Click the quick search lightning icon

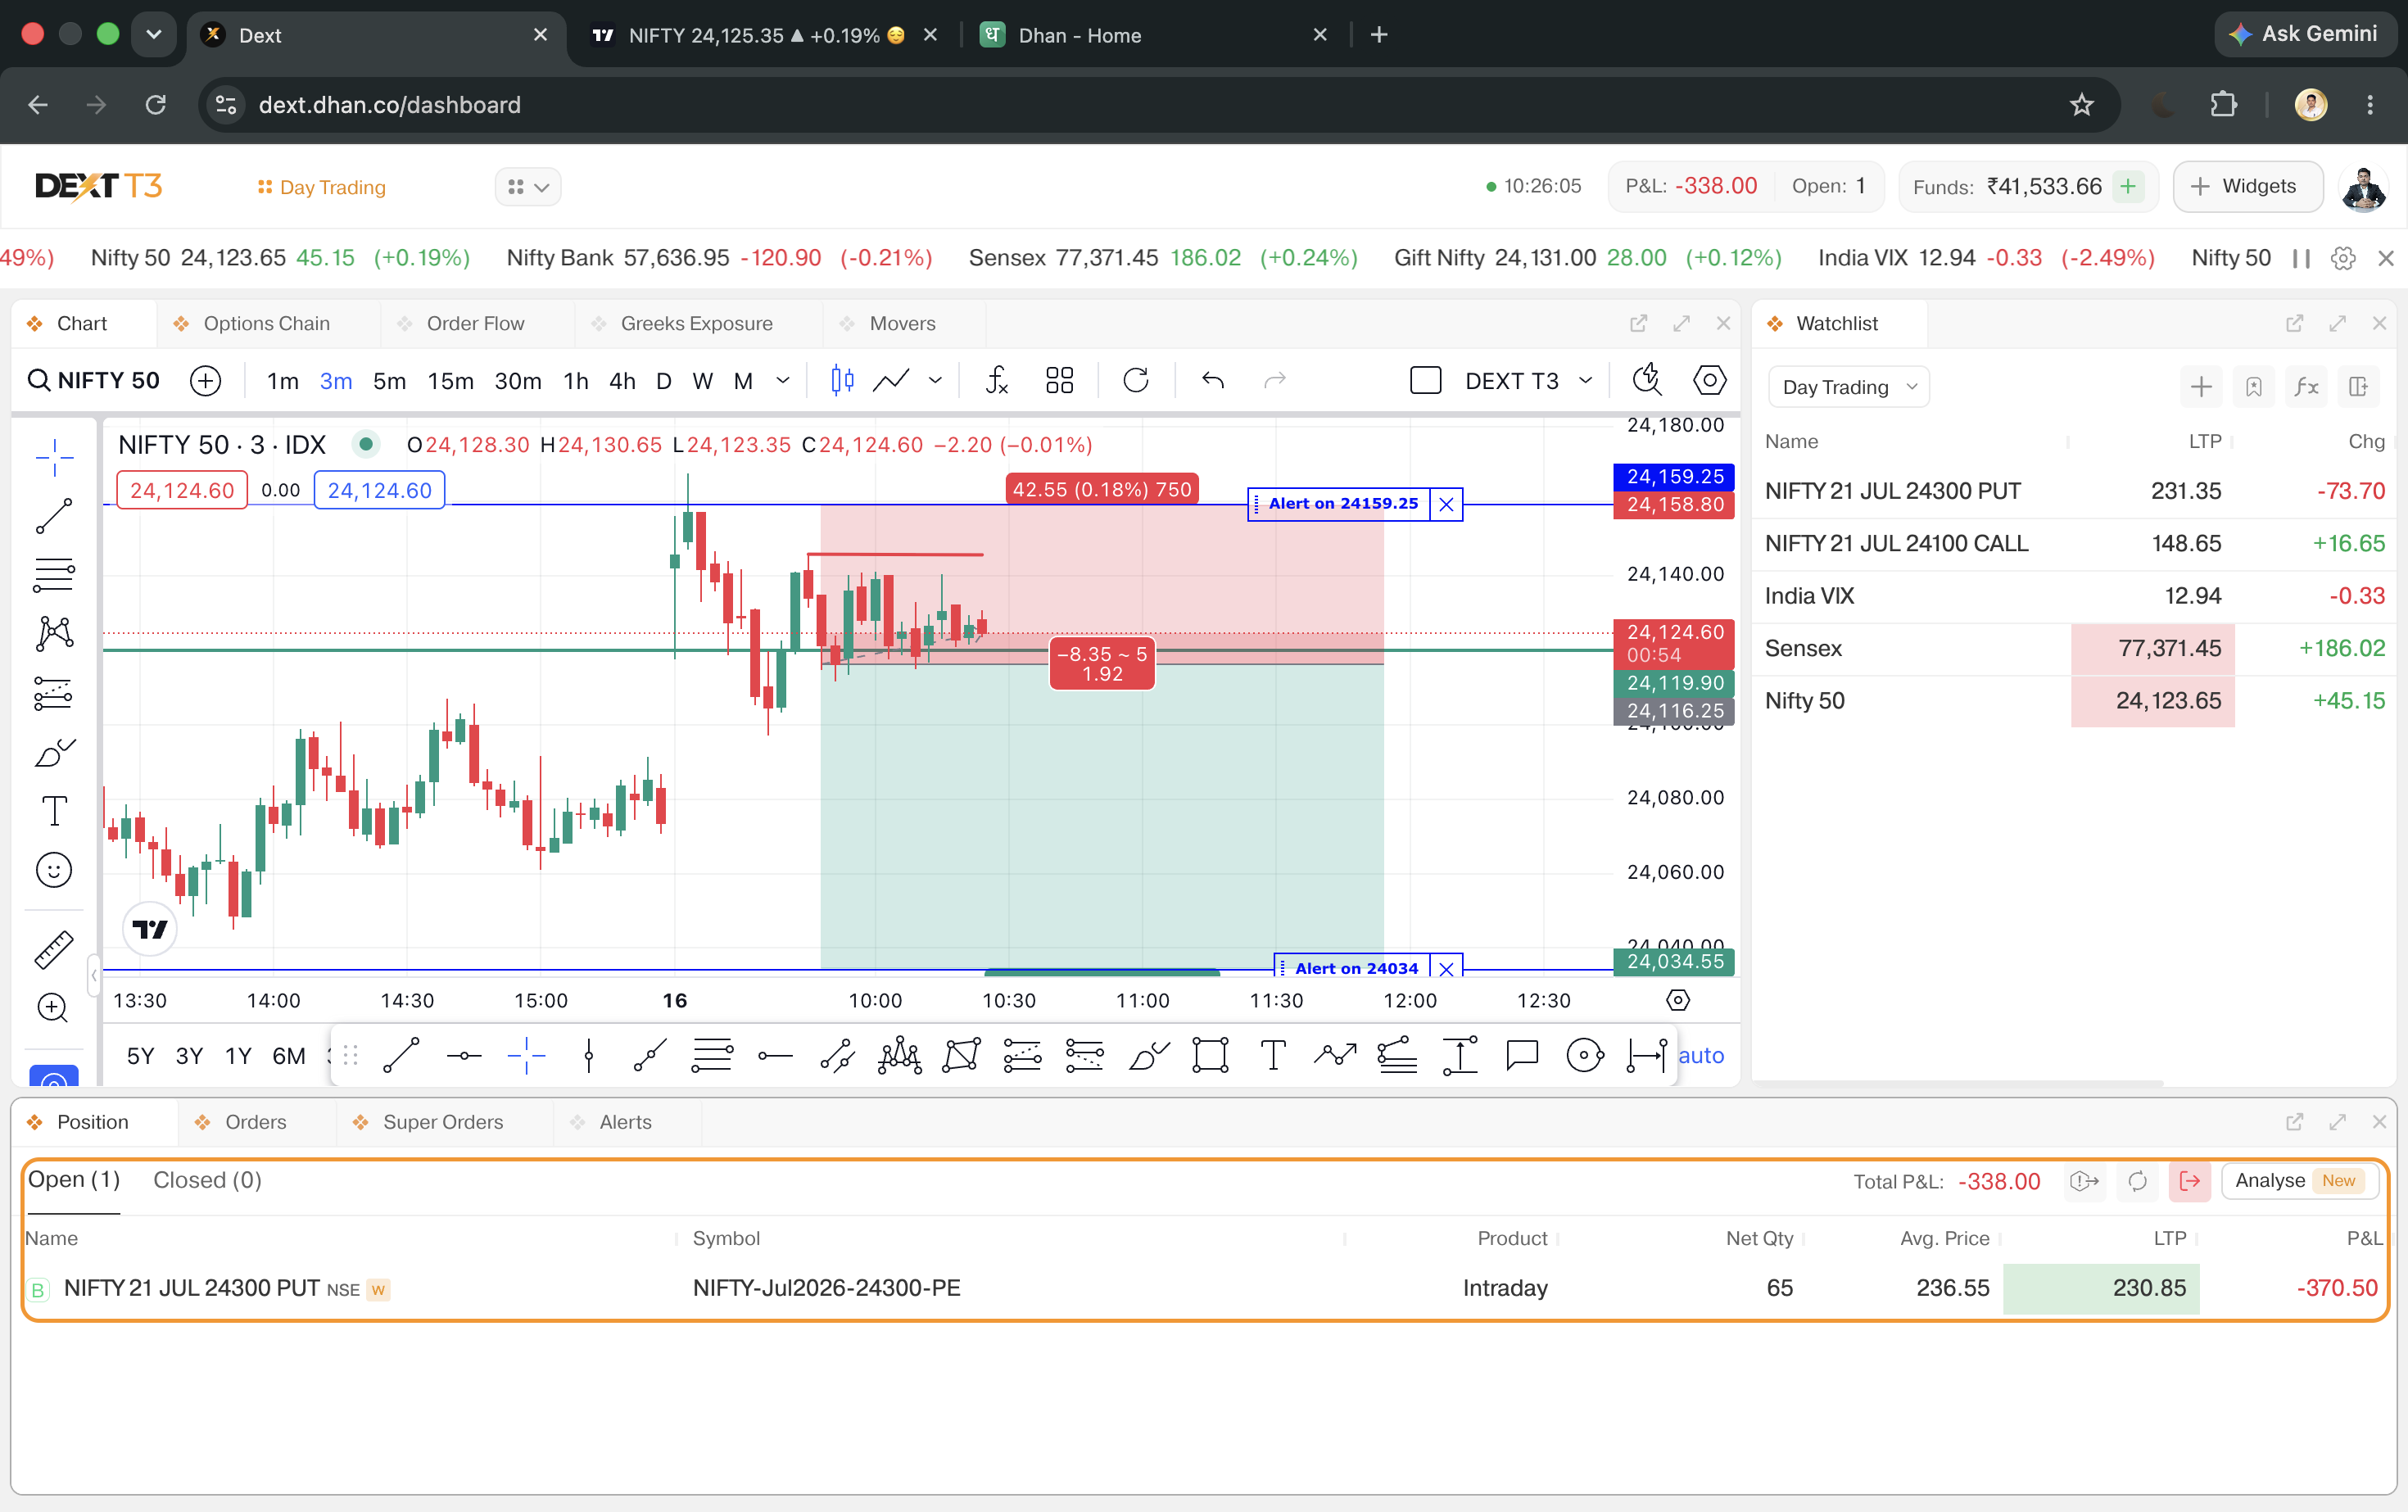[1647, 381]
